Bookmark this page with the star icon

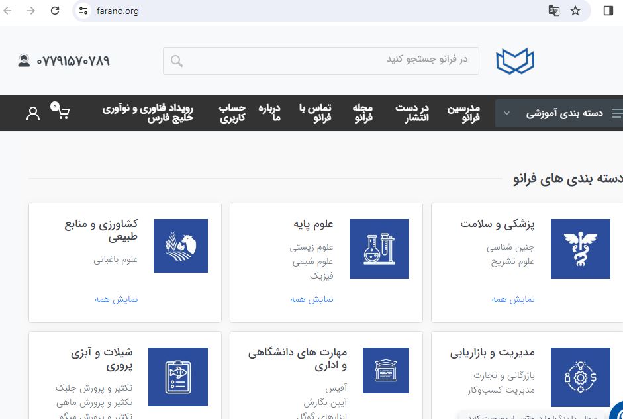click(x=575, y=11)
